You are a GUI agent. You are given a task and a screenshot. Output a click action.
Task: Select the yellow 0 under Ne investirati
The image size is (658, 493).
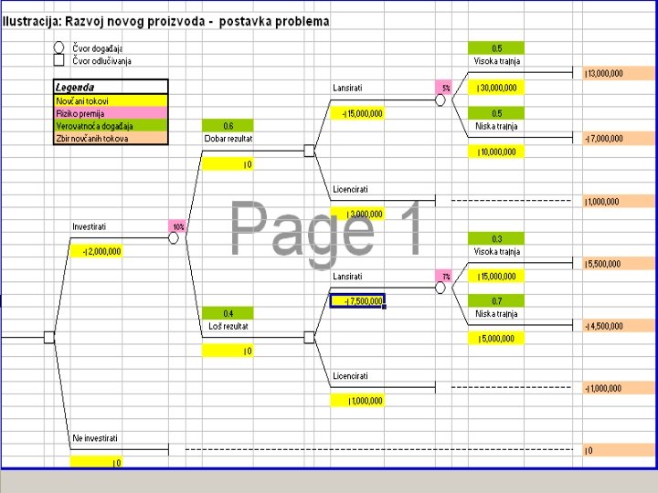coord(96,462)
